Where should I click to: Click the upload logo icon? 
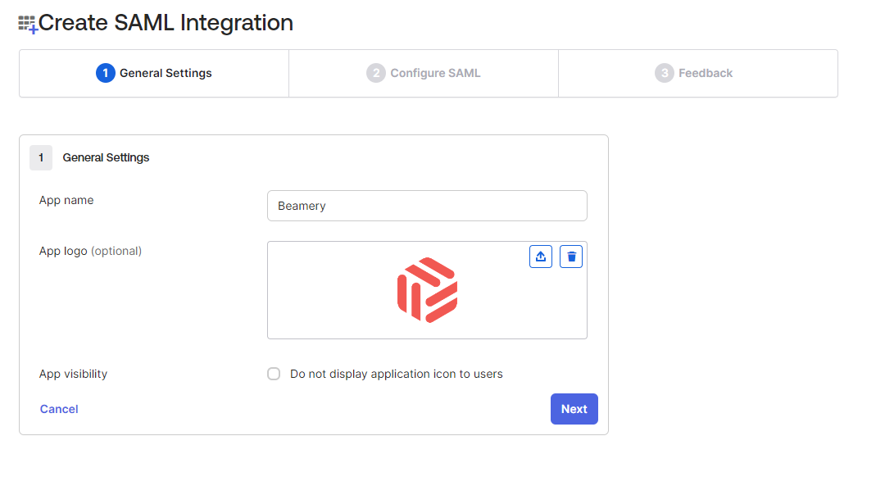[541, 257]
